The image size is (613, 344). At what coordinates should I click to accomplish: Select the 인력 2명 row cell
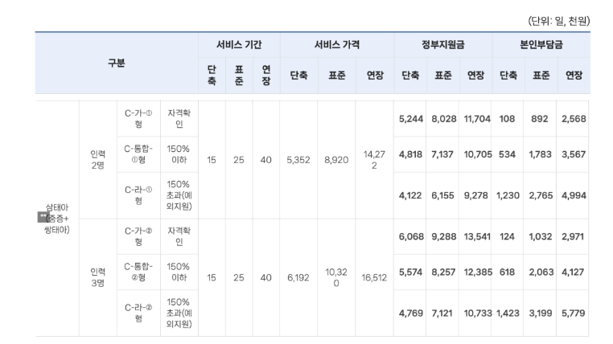click(97, 159)
